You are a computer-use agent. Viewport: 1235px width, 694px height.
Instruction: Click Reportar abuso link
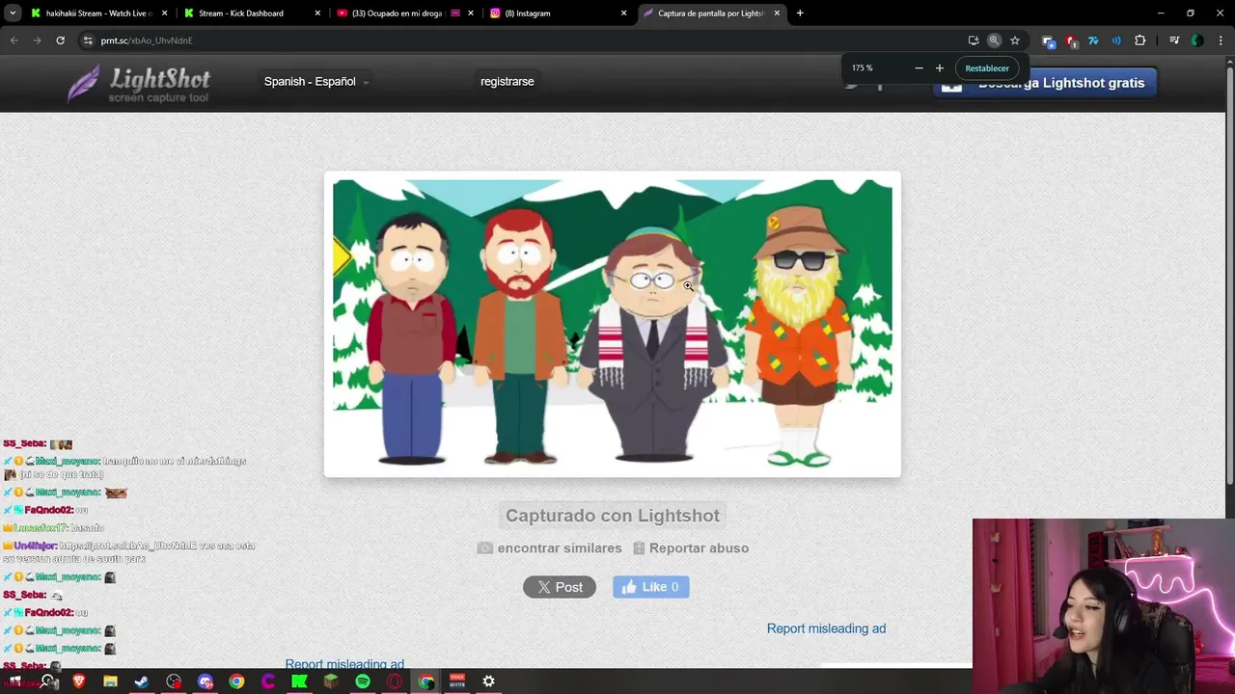[x=691, y=548]
